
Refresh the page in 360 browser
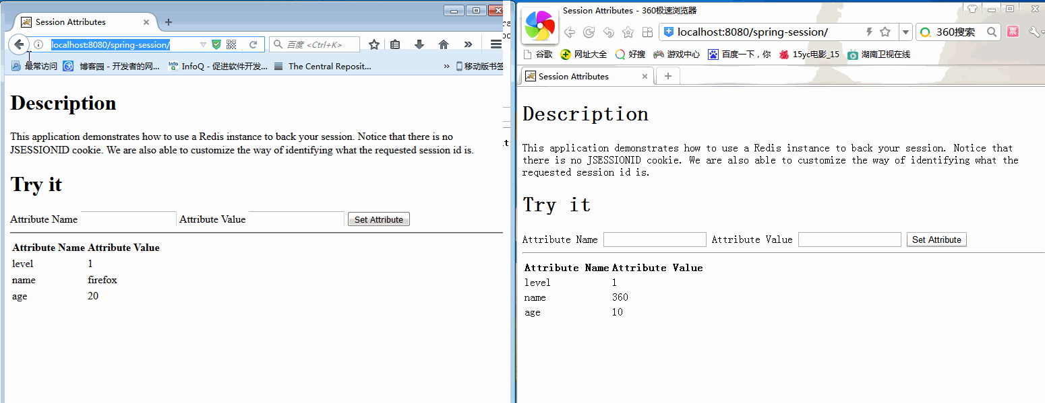(589, 32)
